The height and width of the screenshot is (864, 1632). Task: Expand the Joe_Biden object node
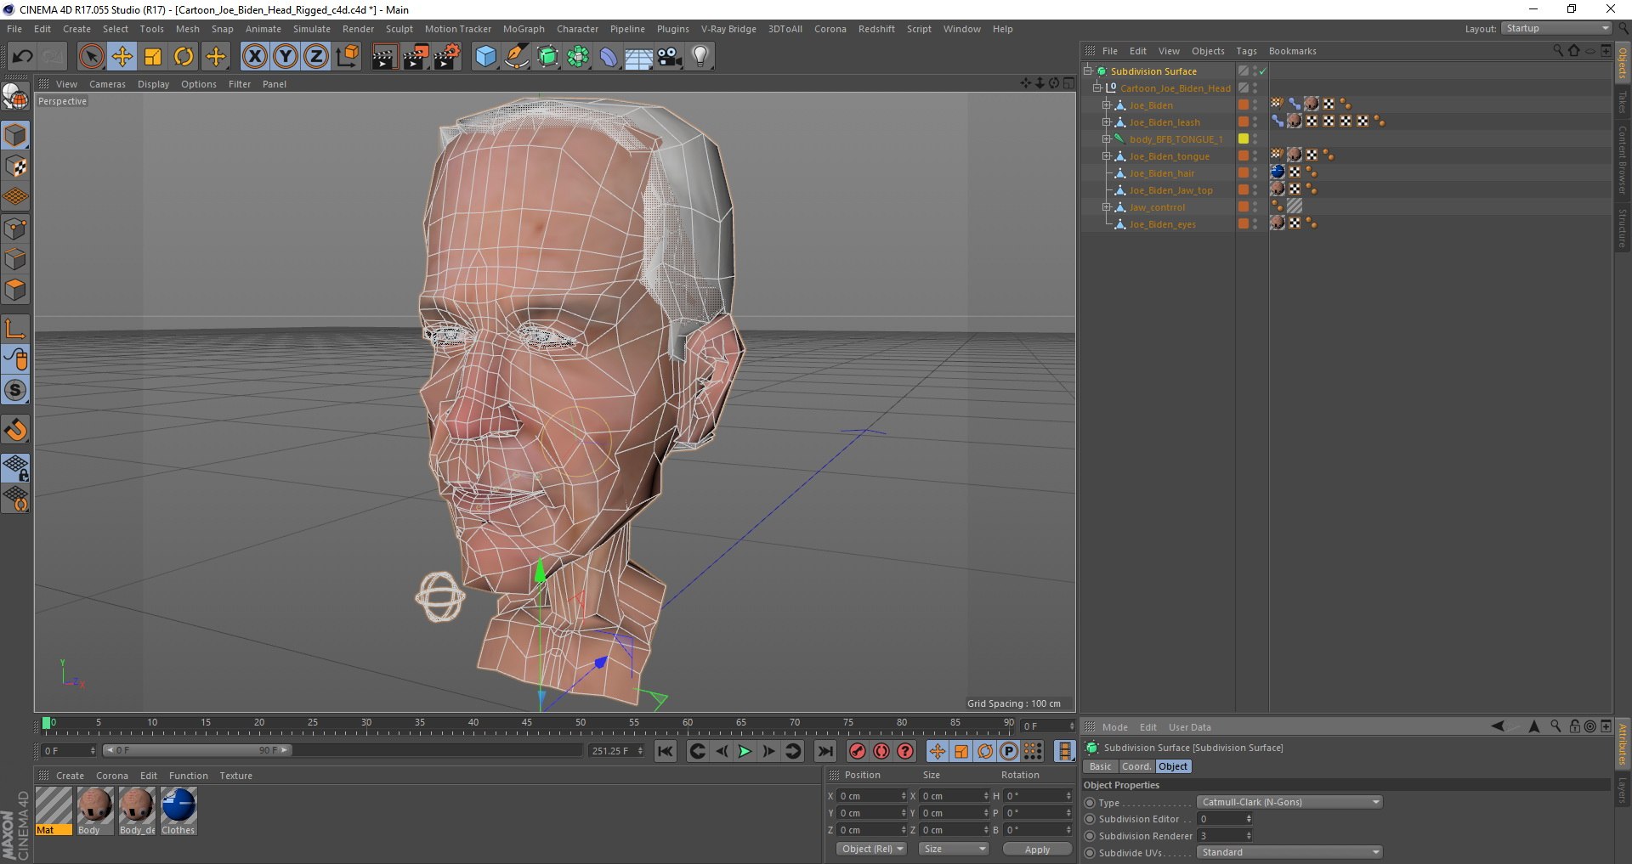(x=1107, y=105)
